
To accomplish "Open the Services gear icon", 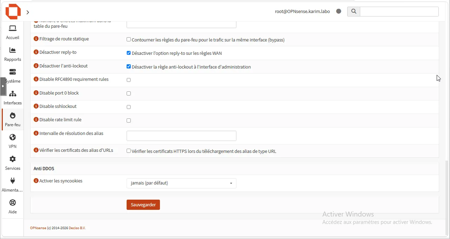I will click(13, 159).
